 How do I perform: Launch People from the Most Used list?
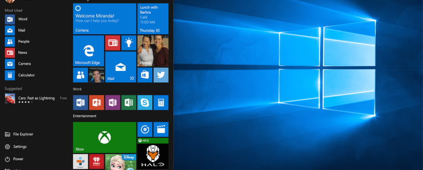coord(17,42)
